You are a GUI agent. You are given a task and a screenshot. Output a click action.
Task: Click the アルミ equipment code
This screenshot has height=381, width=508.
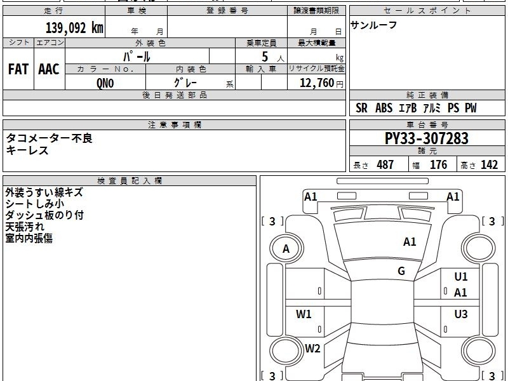[x=432, y=108]
